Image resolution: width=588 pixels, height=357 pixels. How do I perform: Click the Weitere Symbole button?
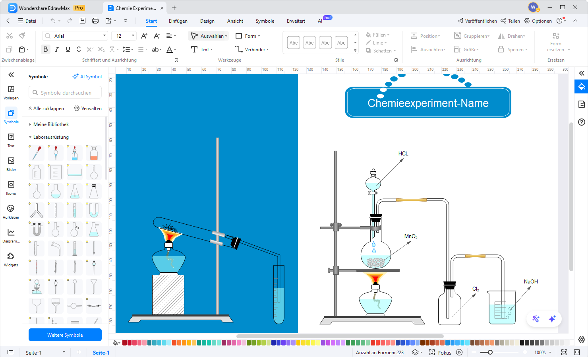(65, 335)
